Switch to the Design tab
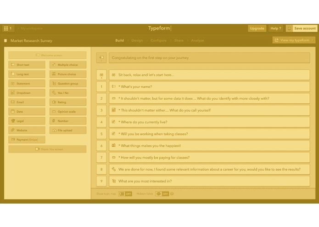Image resolution: width=319 pixels, height=227 pixels. pyautogui.click(x=137, y=40)
